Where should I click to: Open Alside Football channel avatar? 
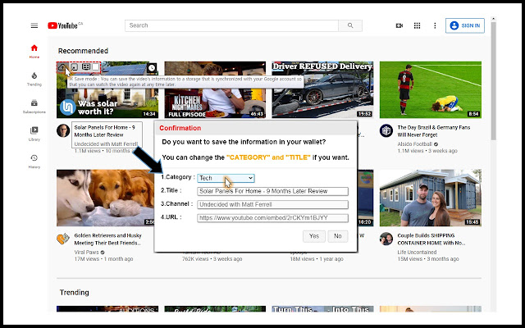(x=386, y=130)
